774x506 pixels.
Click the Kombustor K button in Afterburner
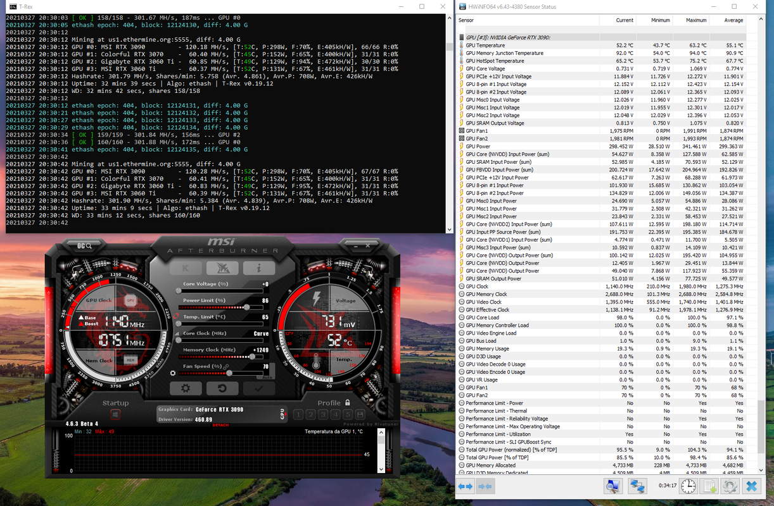coord(186,268)
